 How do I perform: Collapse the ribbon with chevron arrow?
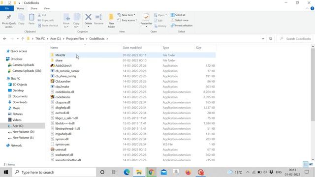pos(307,8)
